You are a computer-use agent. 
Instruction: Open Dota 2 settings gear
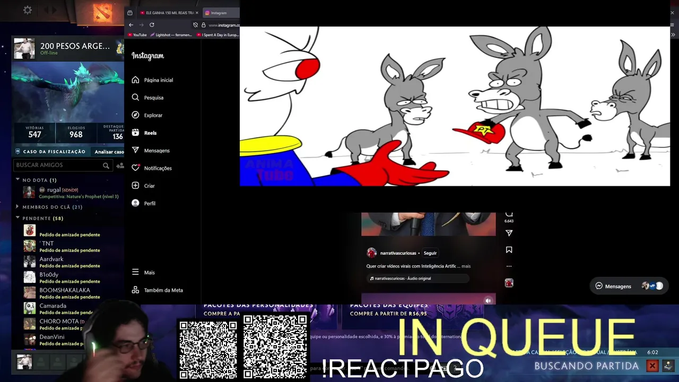[x=28, y=10]
